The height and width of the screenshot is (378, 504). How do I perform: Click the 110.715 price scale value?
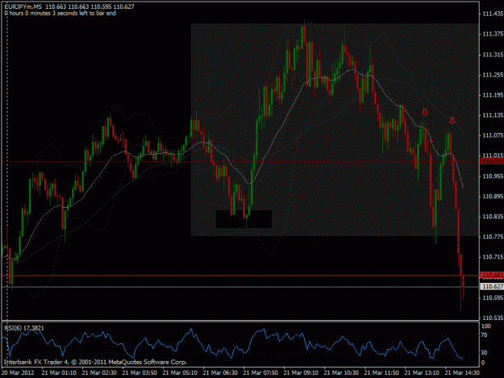[x=493, y=257]
